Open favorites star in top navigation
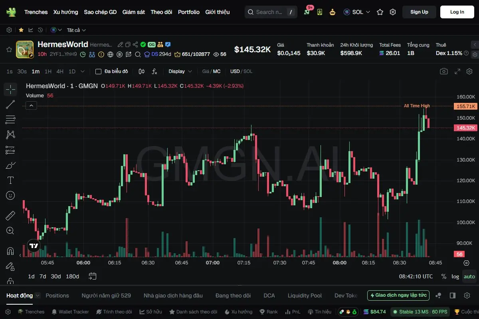The height and width of the screenshot is (319, 479). pos(380,12)
